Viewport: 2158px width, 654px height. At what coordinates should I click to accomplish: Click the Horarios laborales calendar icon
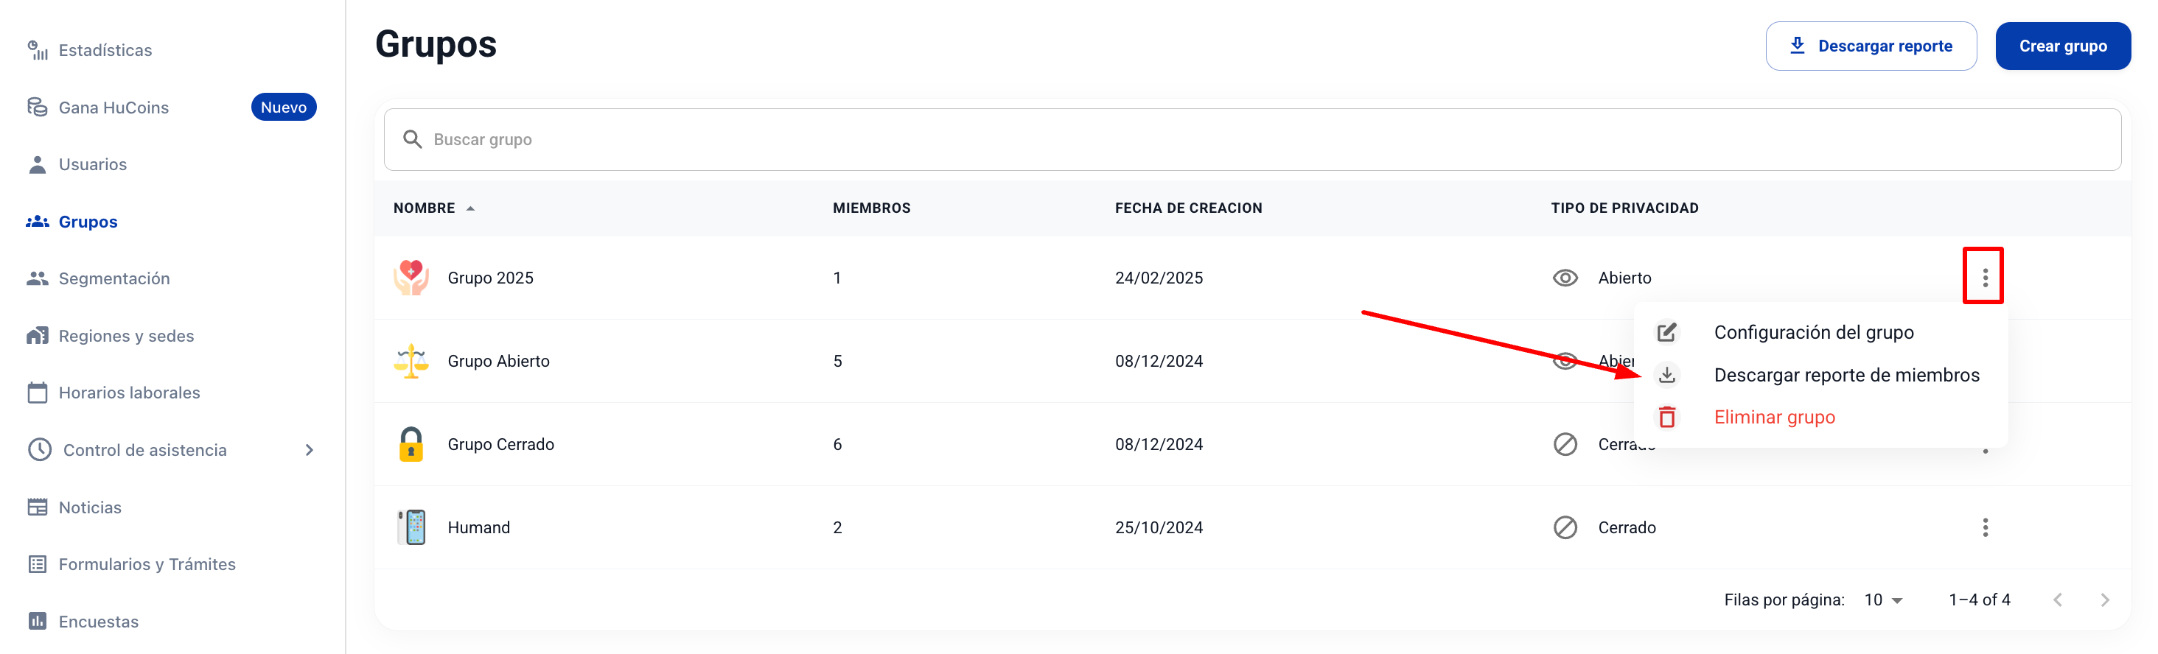(x=38, y=393)
